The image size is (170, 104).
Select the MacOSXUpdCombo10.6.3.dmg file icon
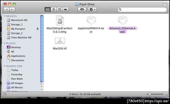[60, 20]
